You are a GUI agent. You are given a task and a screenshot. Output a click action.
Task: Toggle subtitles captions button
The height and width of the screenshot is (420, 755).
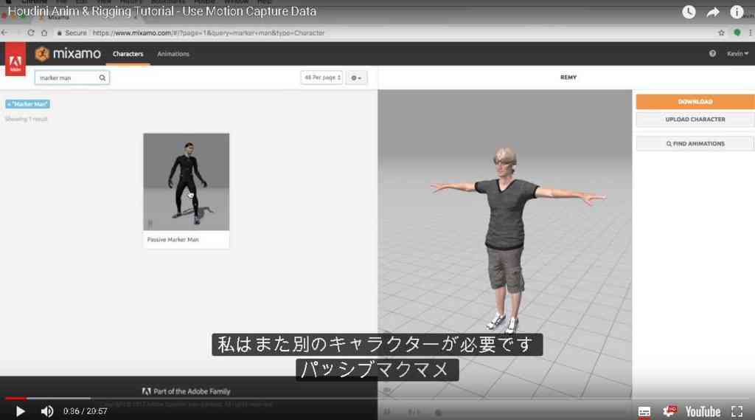pos(644,411)
